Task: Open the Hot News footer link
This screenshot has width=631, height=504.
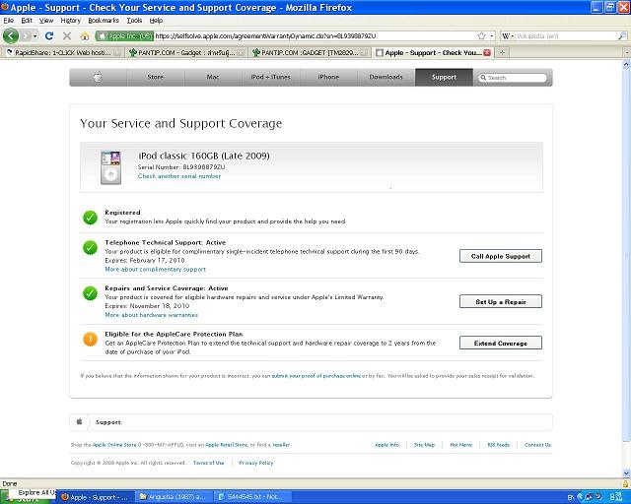Action: click(x=460, y=445)
